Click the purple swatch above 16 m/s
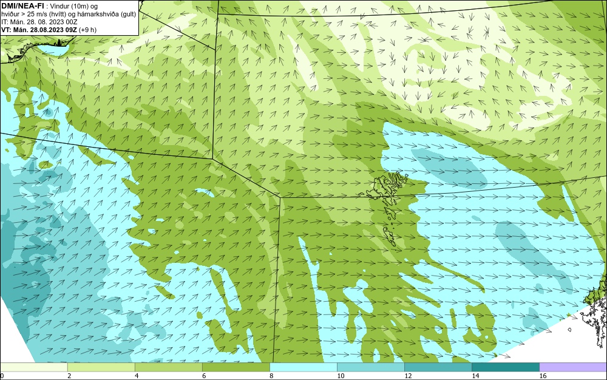The image size is (607, 380). coord(574,367)
